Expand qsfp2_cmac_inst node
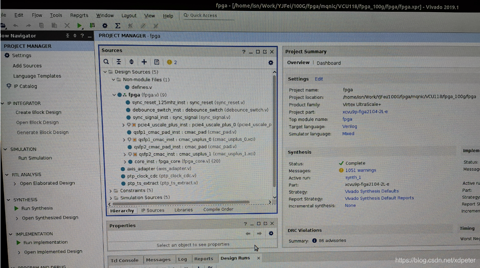Screen dimensions: 480x268 (125, 154)
